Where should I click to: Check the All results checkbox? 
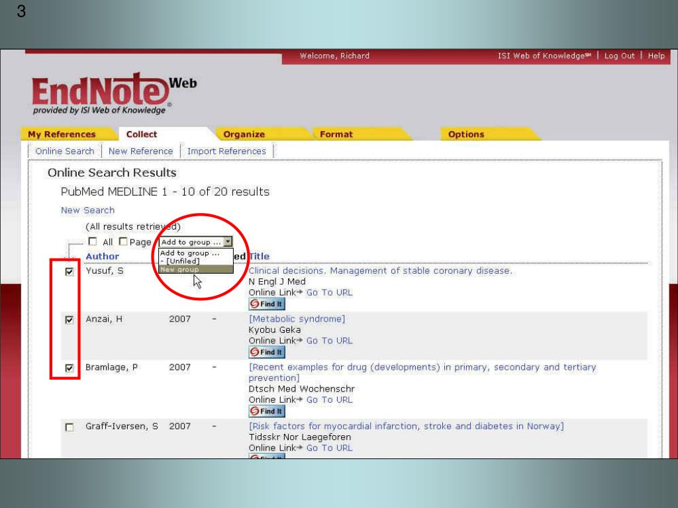[x=93, y=241]
